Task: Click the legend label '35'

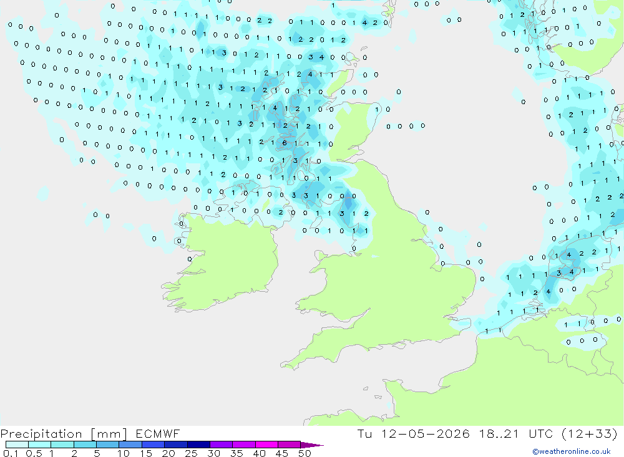Action: tap(236, 453)
